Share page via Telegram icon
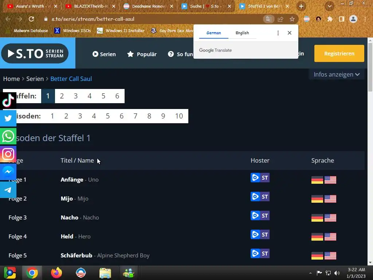373x280 pixels. point(8,190)
